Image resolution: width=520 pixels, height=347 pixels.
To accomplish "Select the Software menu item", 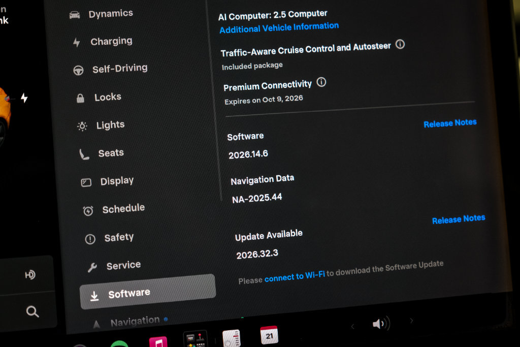I will [148, 292].
